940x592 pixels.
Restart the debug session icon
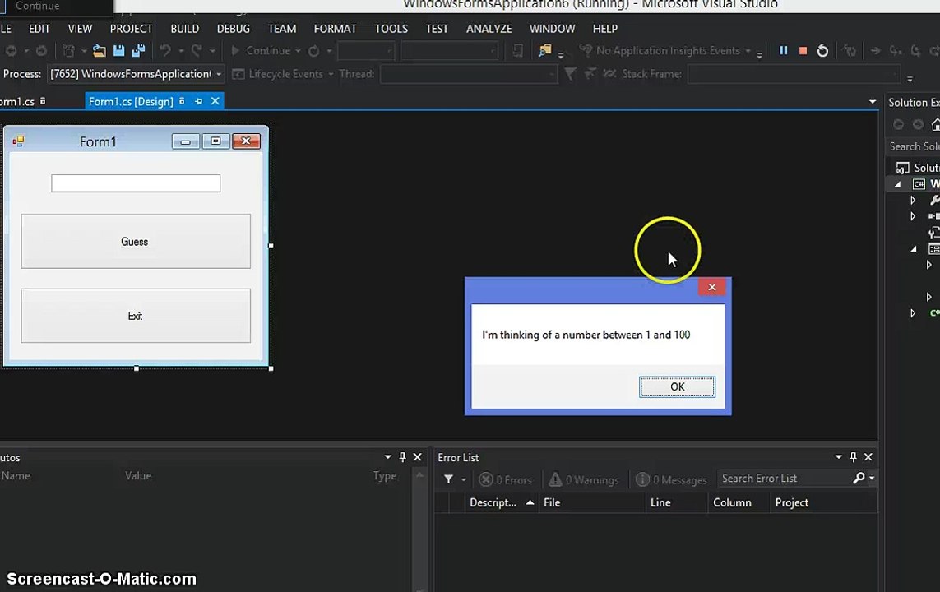click(822, 51)
